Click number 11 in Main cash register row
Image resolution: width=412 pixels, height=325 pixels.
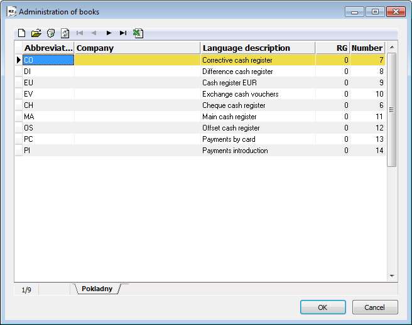[379, 117]
